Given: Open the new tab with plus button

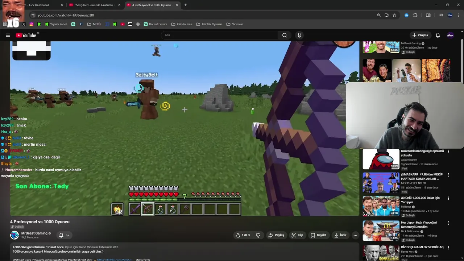Looking at the screenshot, I should 185,5.
